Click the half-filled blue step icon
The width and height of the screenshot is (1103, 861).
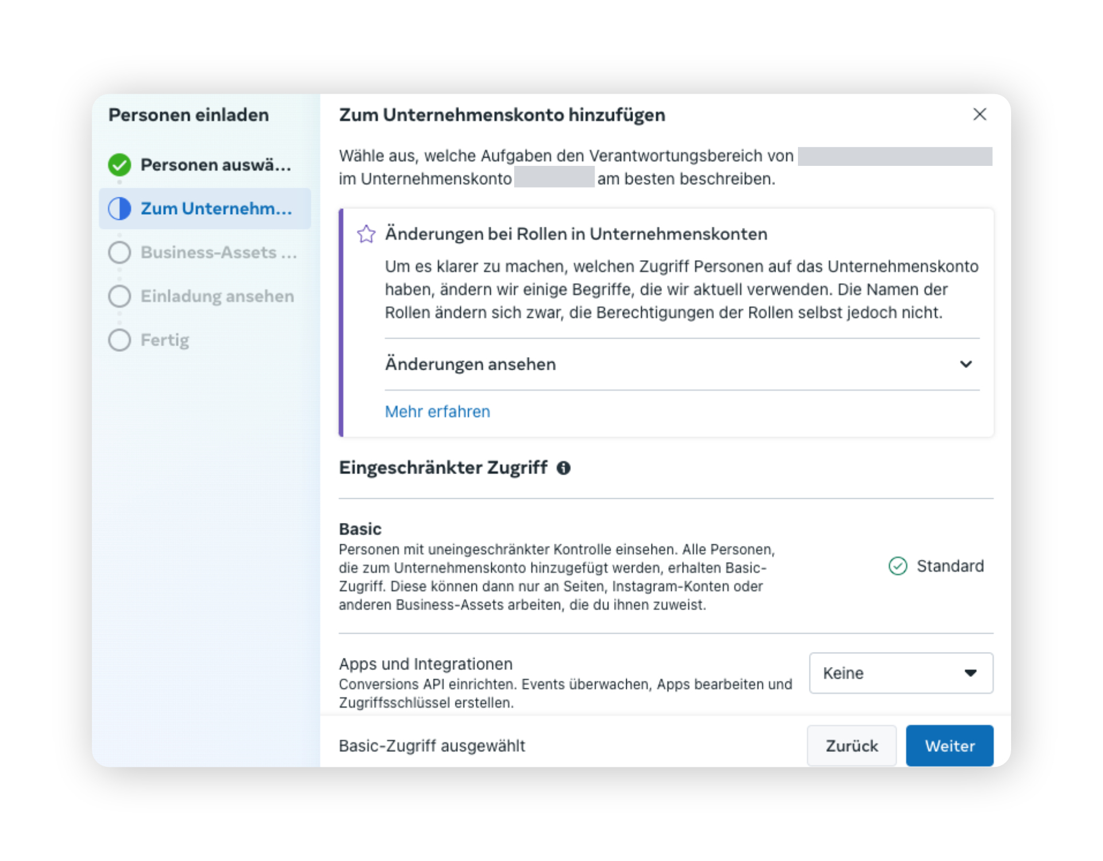click(119, 208)
